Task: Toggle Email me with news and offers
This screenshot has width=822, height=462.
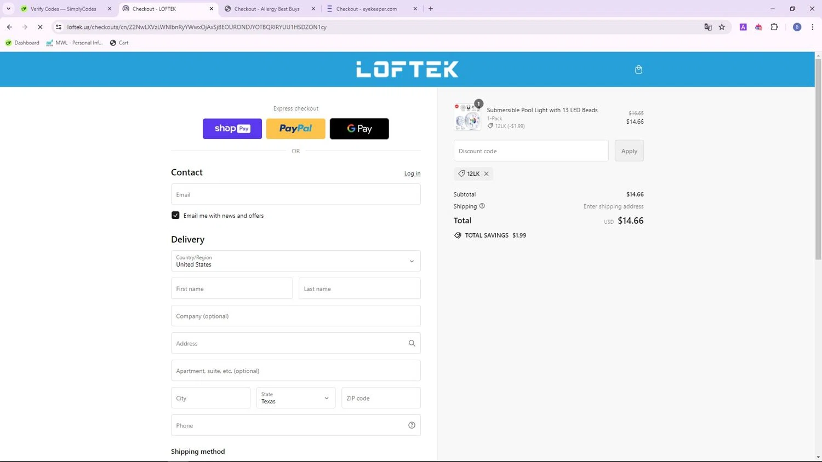Action: point(175,216)
